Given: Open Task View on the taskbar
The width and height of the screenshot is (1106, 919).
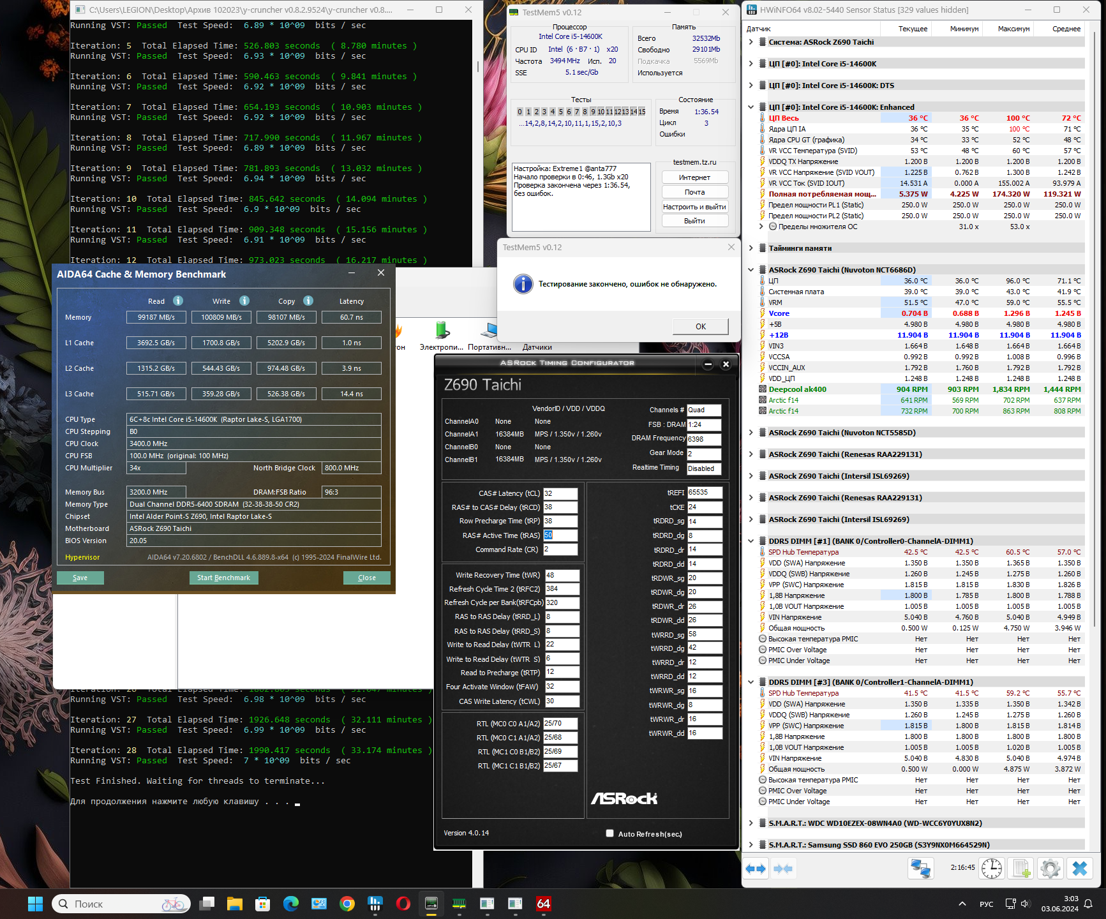Looking at the screenshot, I should 207,904.
